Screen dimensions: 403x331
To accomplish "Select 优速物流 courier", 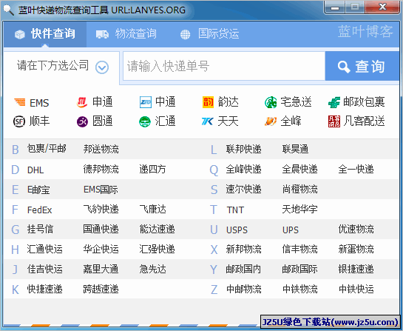I will click(356, 229).
